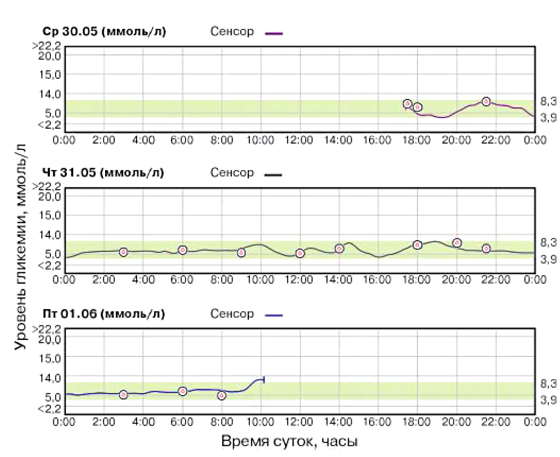The image size is (560, 457).
Task: Click the '8,3' right-side label on Чт 31.05 chart
Action: 548,242
